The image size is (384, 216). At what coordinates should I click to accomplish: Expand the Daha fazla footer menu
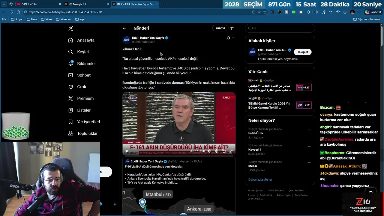click(x=301, y=195)
